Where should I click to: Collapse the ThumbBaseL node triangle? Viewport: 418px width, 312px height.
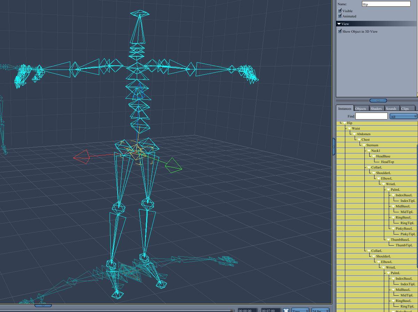tap(388, 240)
